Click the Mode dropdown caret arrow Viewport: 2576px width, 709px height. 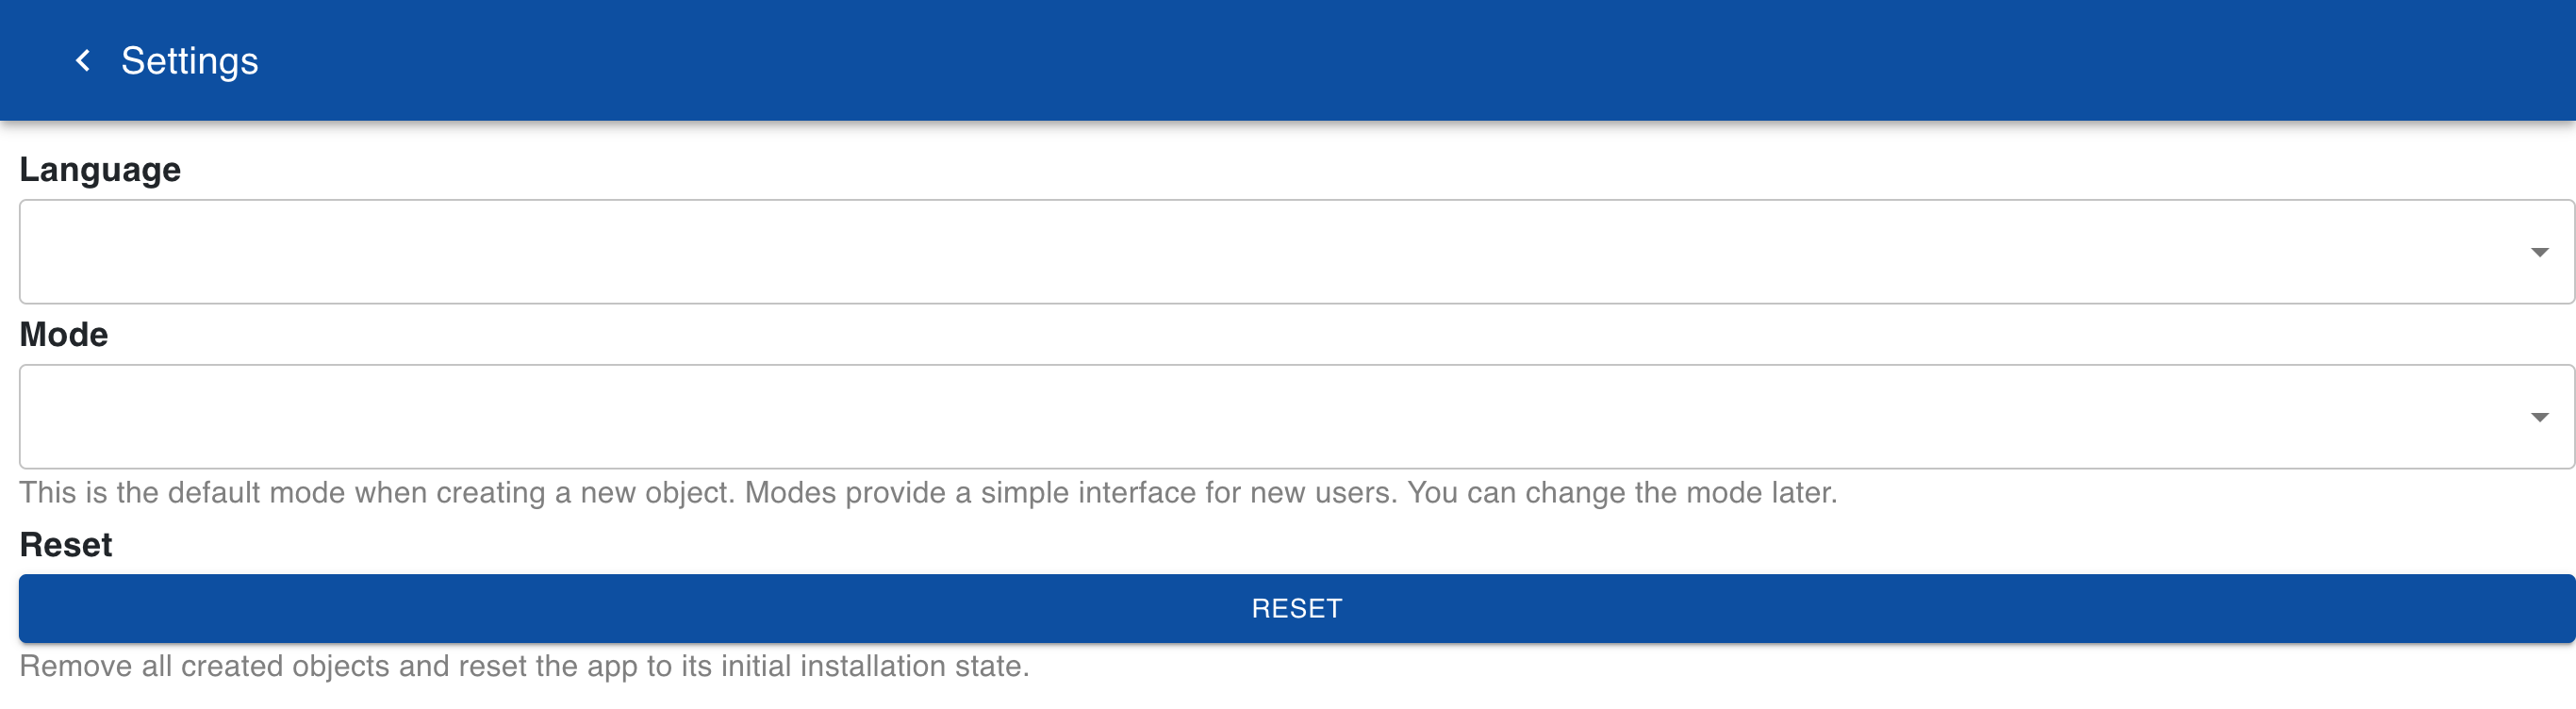[x=2538, y=417]
